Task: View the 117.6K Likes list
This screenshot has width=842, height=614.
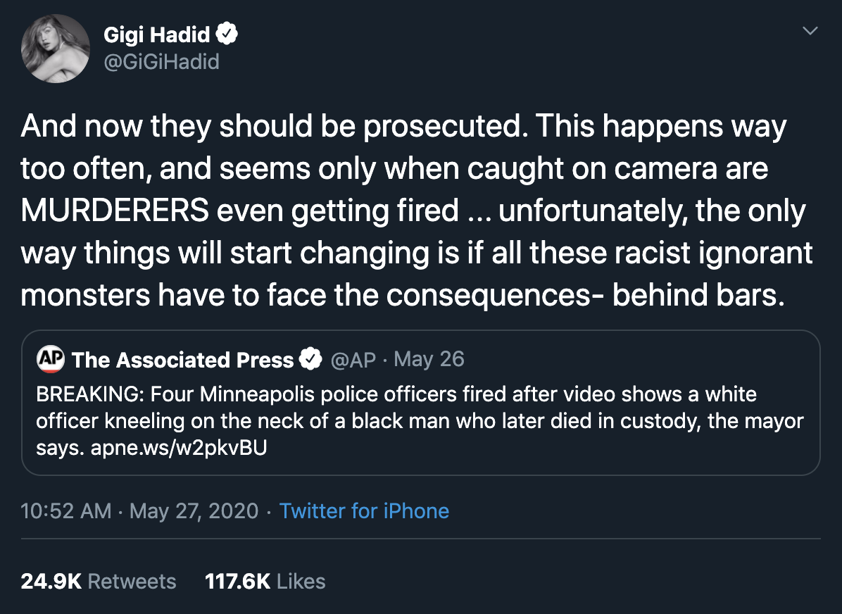Action: click(x=265, y=582)
